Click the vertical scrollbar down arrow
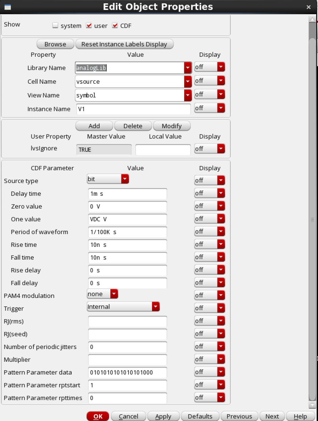Viewport: 318px width, 421px height. click(x=312, y=405)
